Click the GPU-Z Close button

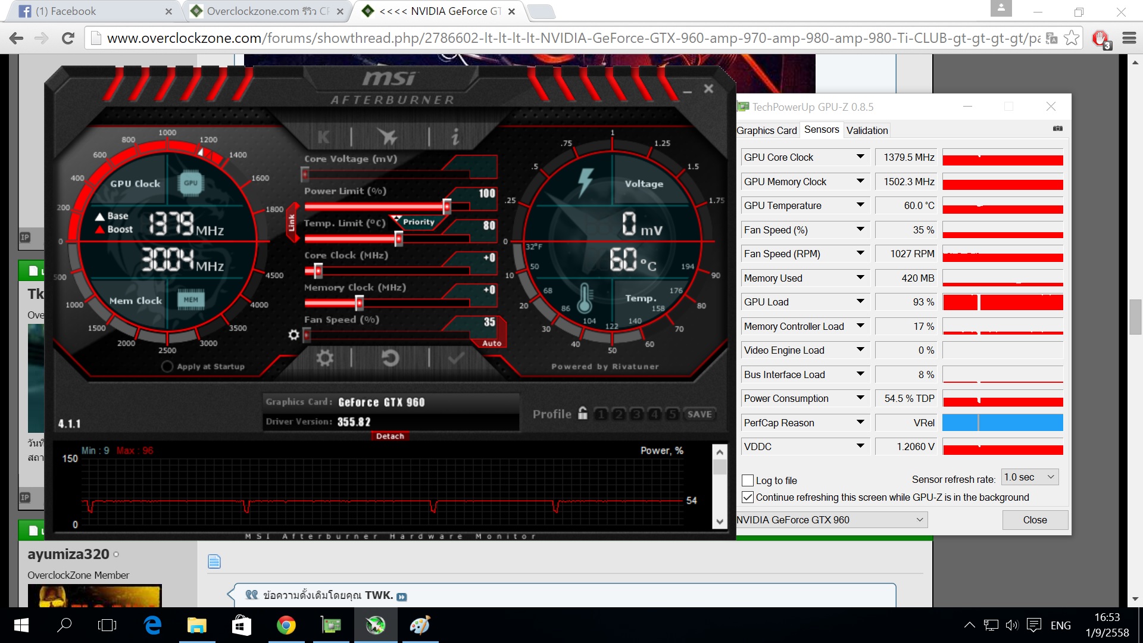1035,520
